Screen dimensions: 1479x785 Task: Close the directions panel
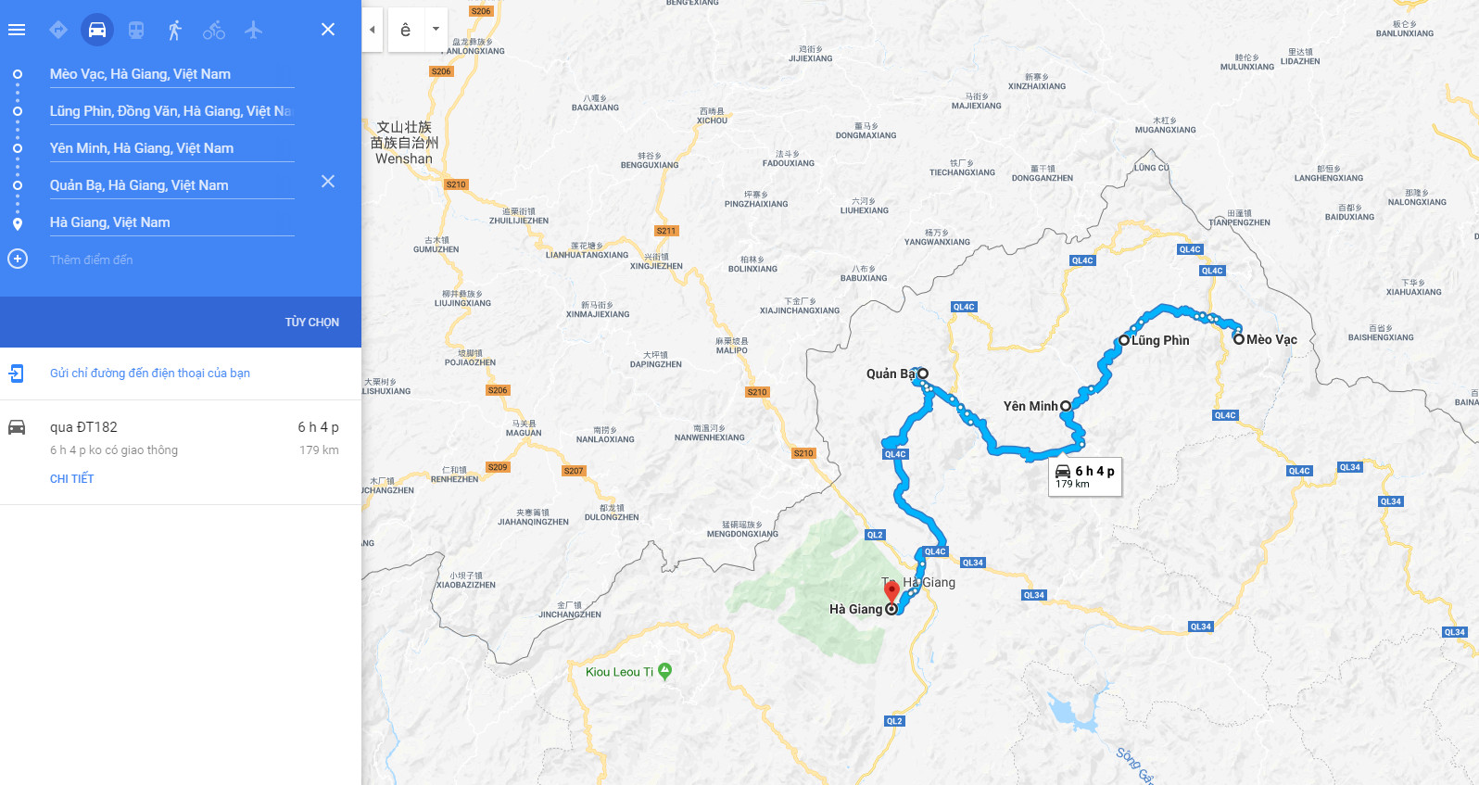tap(328, 30)
